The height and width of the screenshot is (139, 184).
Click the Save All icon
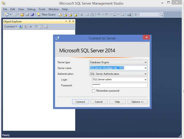(x=32, y=15)
